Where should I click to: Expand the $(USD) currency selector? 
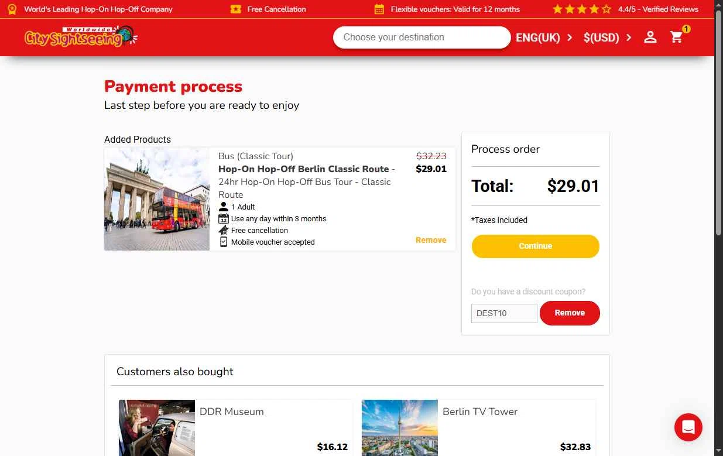tap(608, 37)
